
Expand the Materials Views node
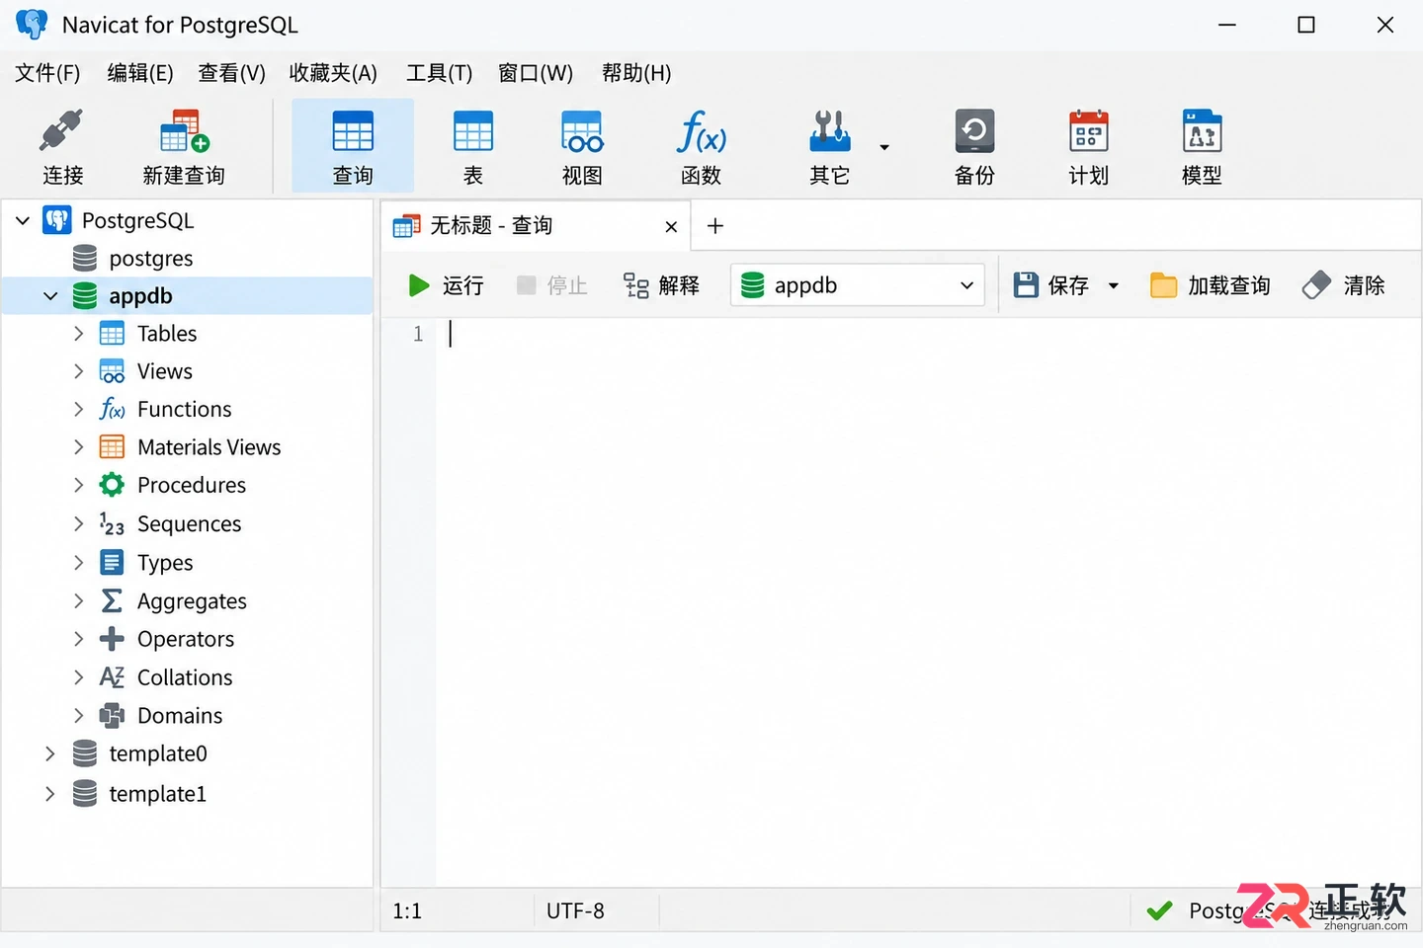pos(78,447)
